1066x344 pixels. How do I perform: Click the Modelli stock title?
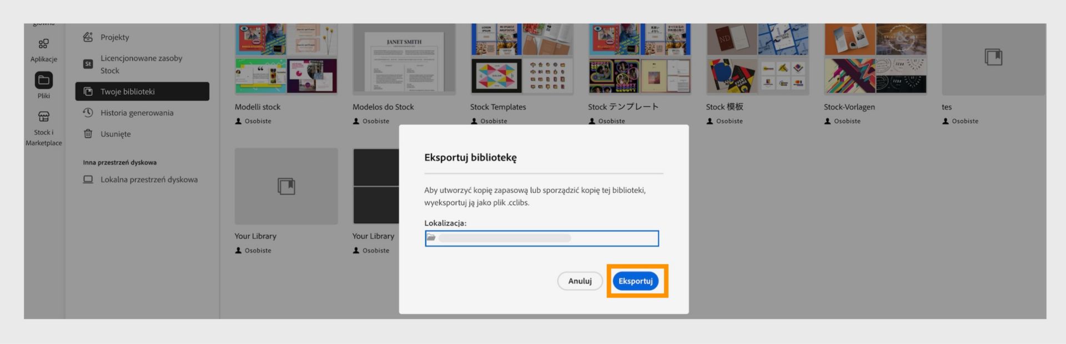[x=258, y=107]
